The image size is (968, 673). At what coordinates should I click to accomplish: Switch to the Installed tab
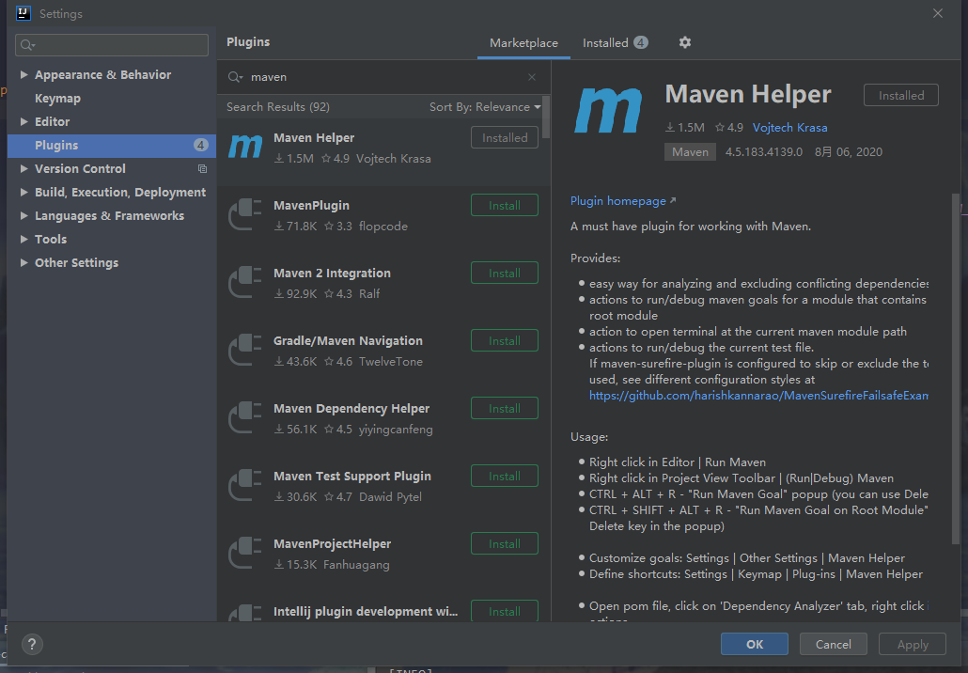606,42
